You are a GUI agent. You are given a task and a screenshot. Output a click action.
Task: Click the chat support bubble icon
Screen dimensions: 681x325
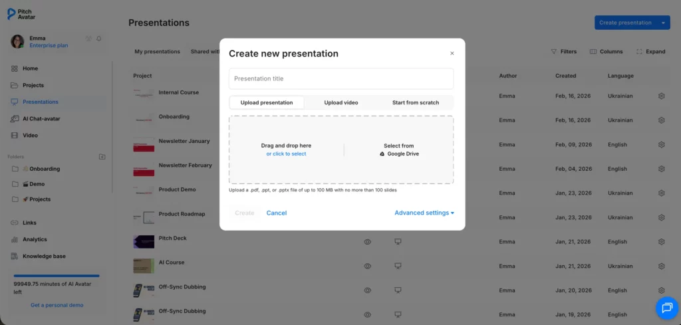pyautogui.click(x=666, y=307)
